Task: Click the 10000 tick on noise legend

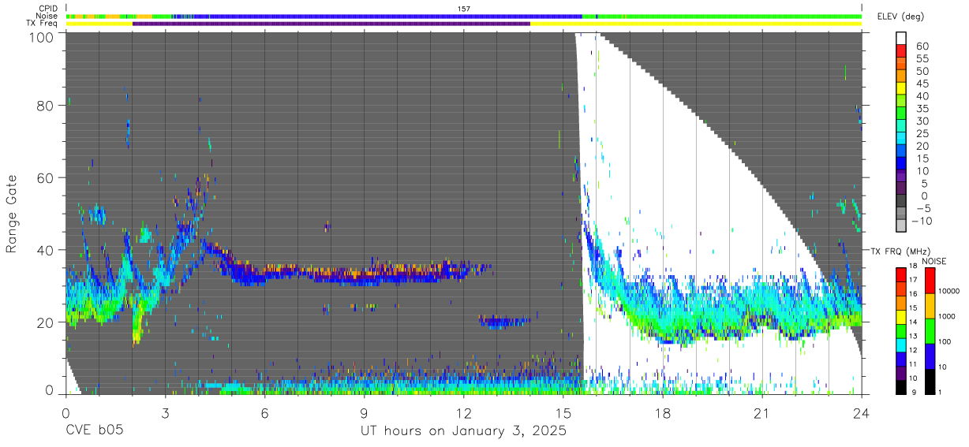Action: pos(950,292)
